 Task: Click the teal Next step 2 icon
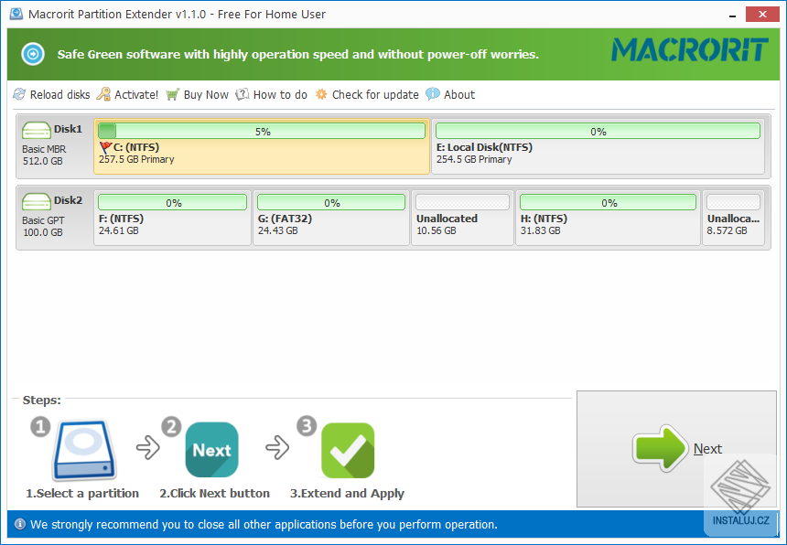tap(211, 450)
